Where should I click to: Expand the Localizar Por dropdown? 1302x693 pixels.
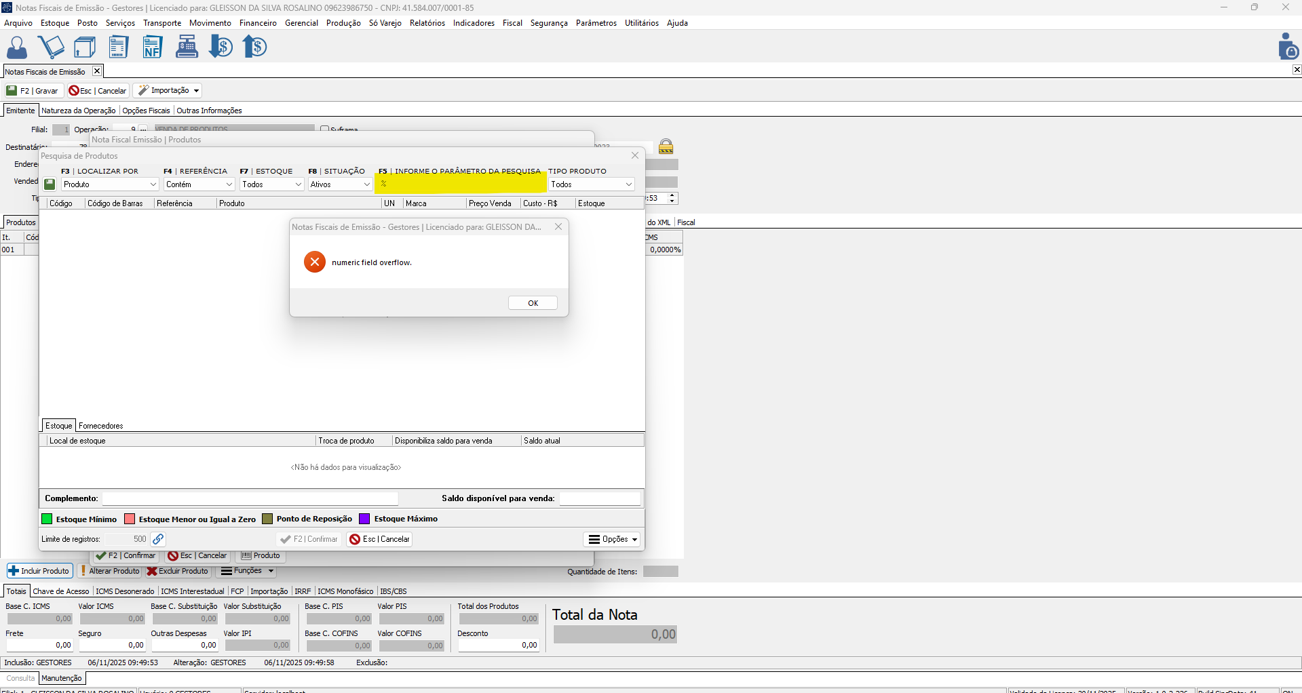pos(153,184)
